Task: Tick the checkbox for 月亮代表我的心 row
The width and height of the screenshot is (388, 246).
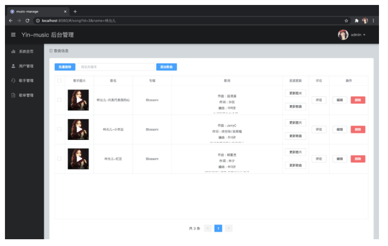Action: [x=59, y=100]
